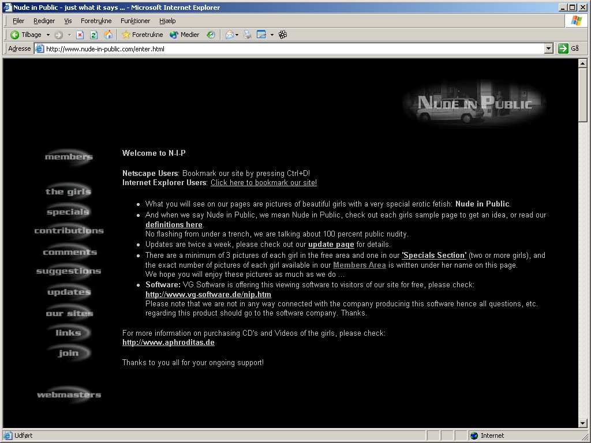This screenshot has width=591, height=443.
Task: Click the 'specials' navigation button
Action: 68,212
